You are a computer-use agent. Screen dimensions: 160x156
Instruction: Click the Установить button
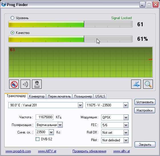(x=145, y=102)
